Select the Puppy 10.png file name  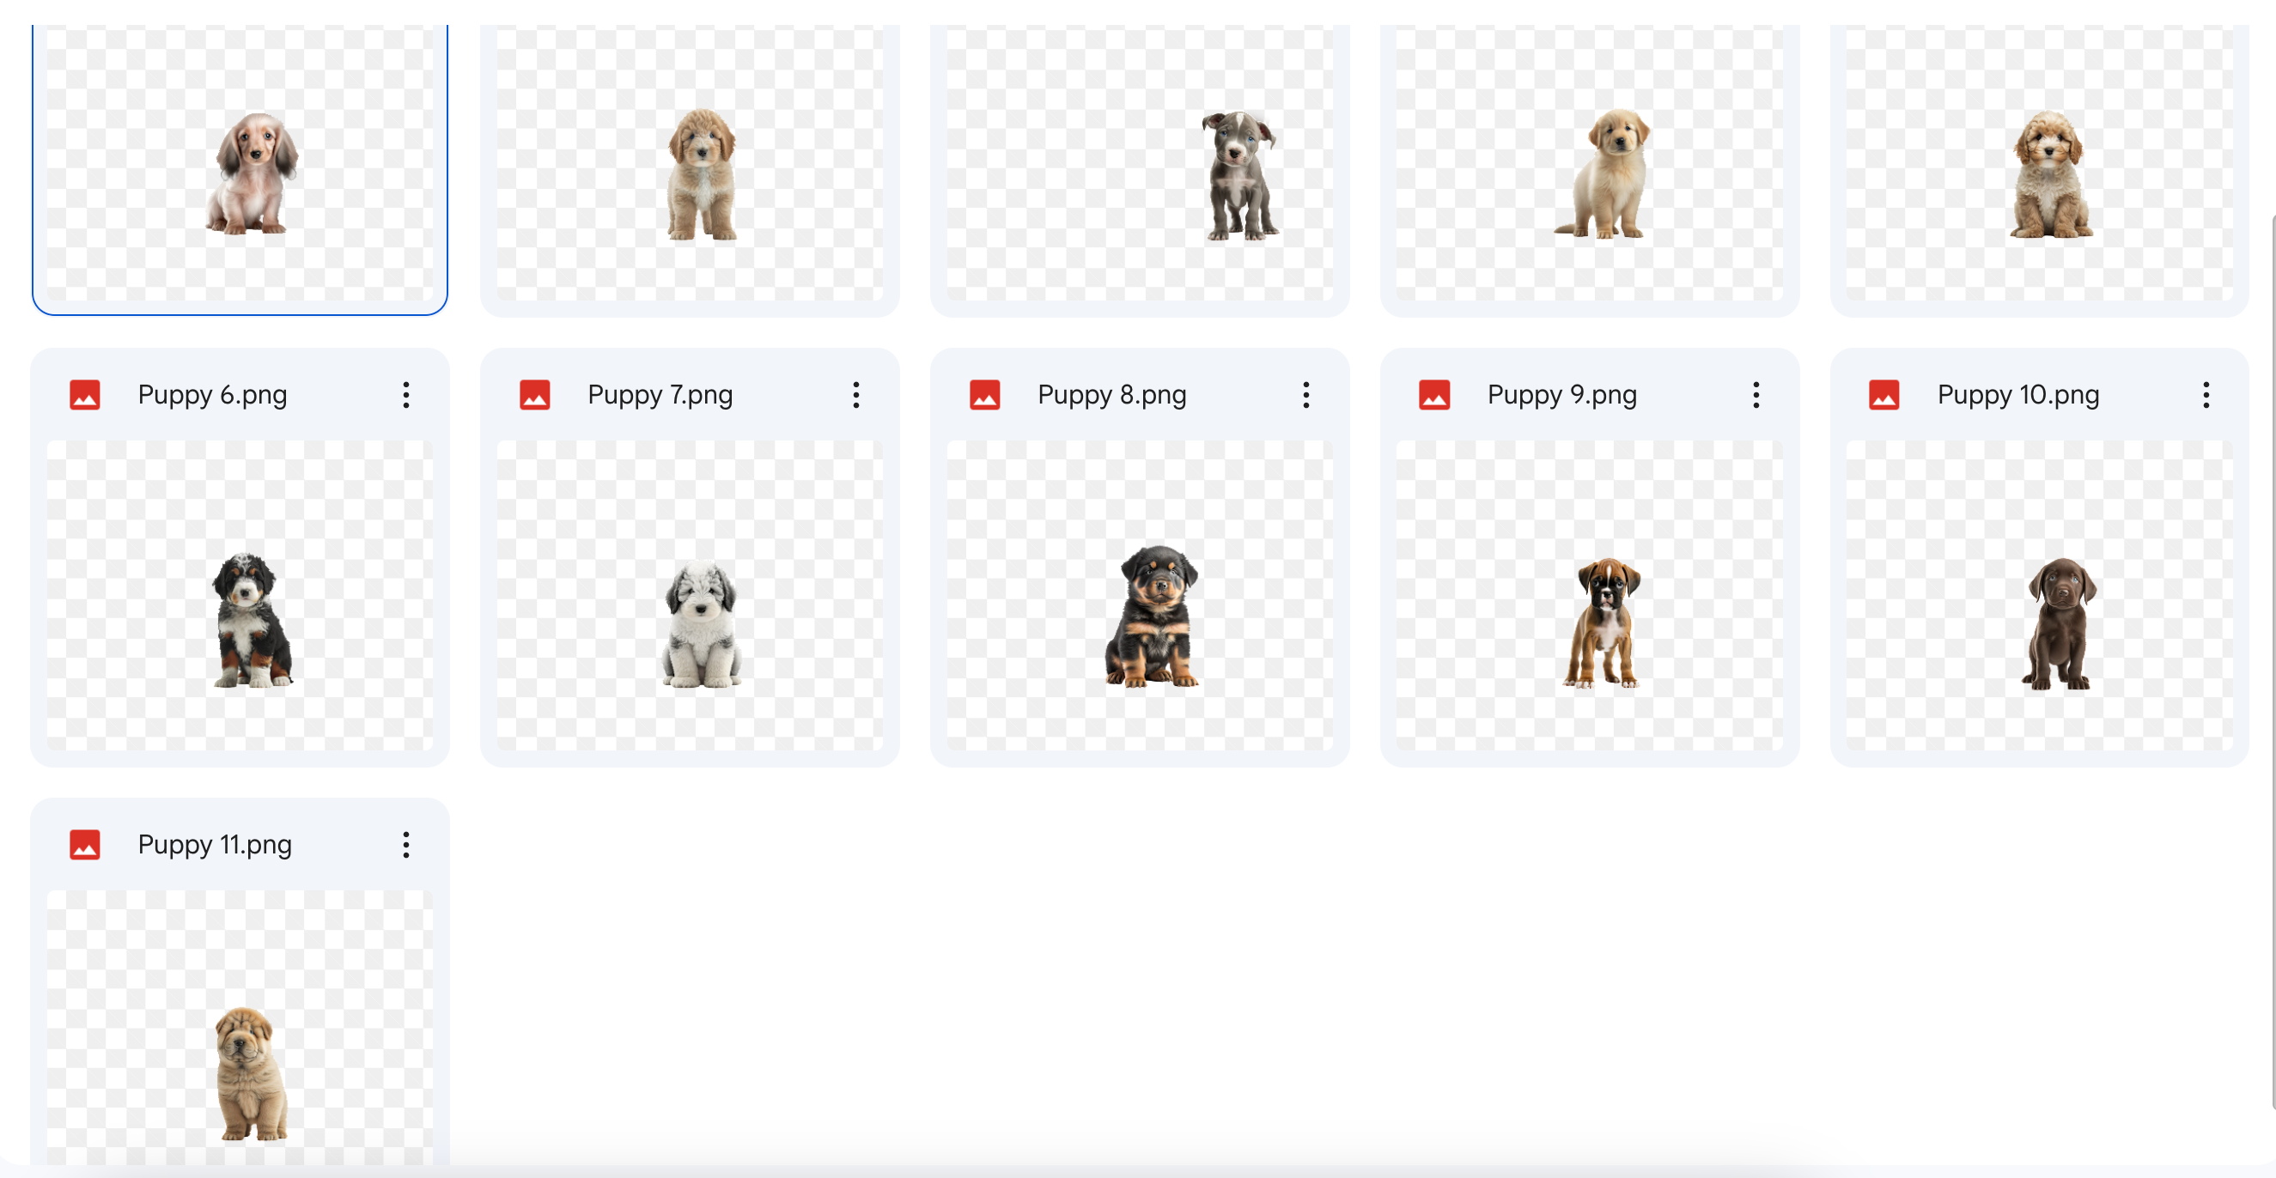[x=2018, y=395]
